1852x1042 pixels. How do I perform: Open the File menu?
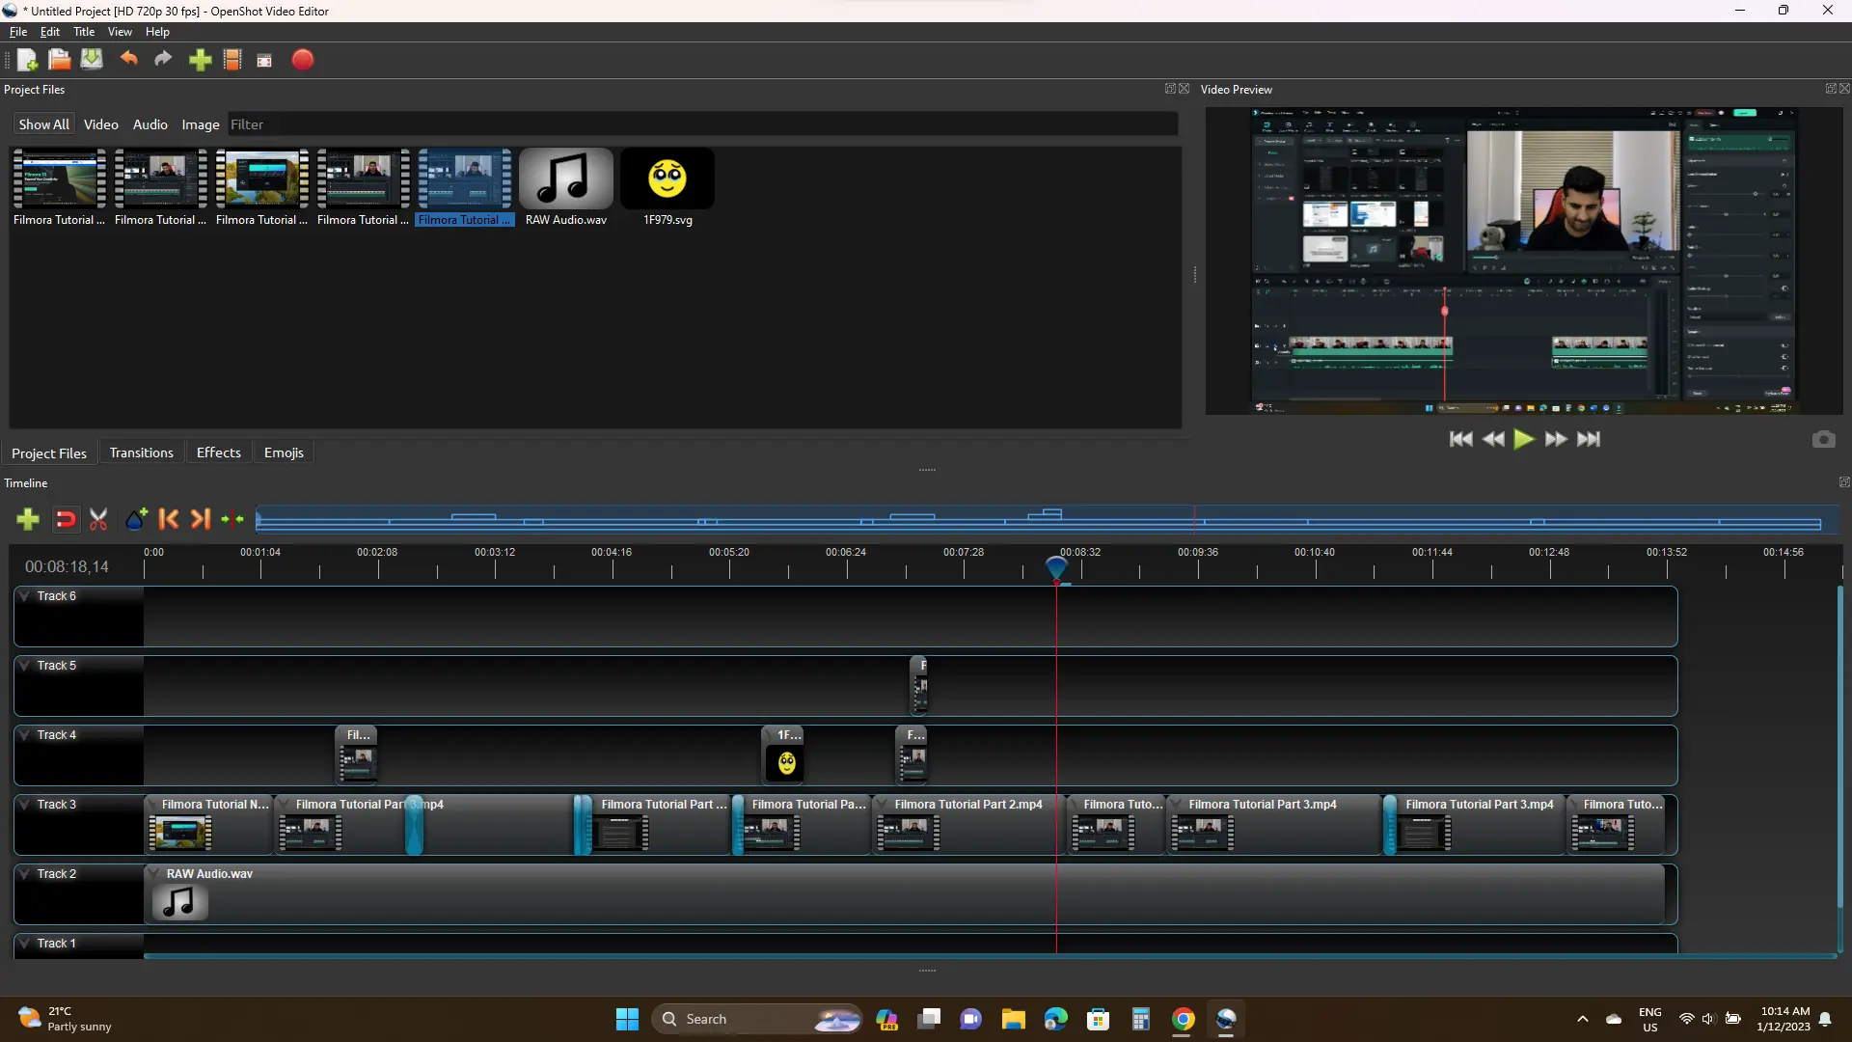[x=18, y=32]
